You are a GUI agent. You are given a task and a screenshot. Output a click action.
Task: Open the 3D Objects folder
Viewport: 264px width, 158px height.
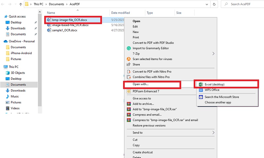(18, 73)
